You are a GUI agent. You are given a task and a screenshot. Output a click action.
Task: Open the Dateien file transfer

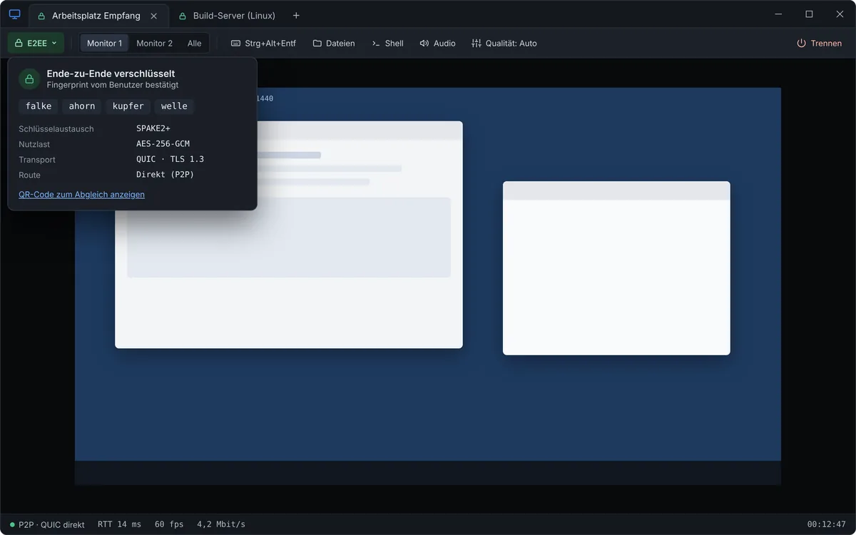click(x=334, y=43)
